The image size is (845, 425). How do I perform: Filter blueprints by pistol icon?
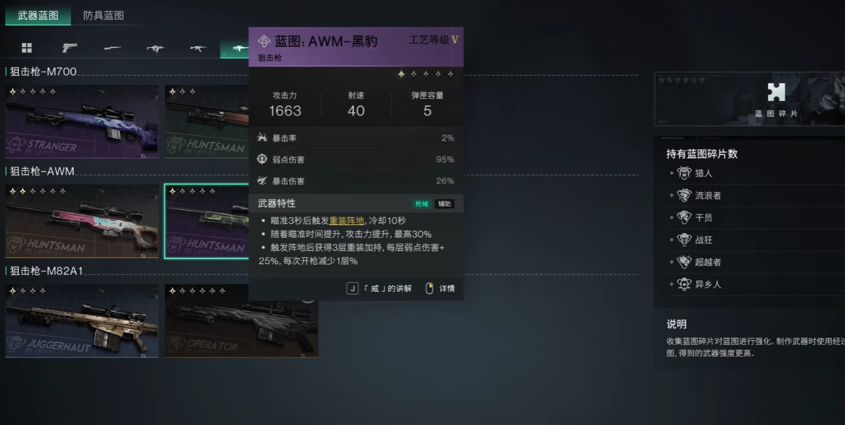pyautogui.click(x=69, y=48)
